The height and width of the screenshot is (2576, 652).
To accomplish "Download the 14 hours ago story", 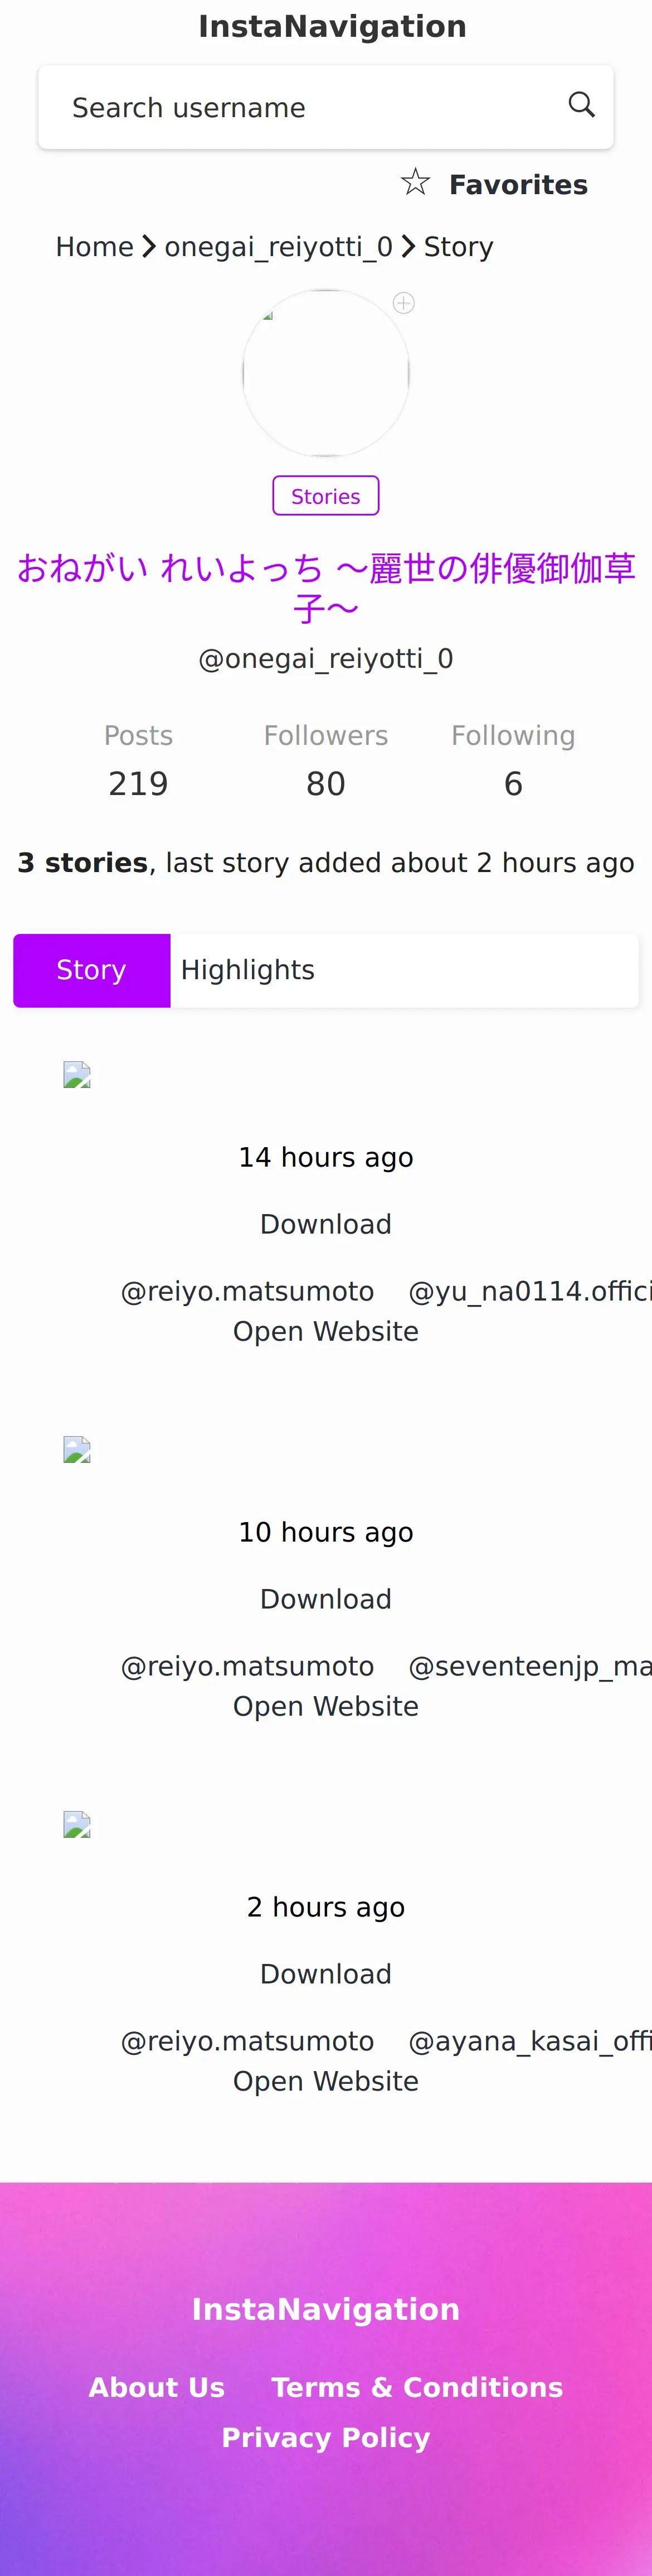I will pos(325,1224).
